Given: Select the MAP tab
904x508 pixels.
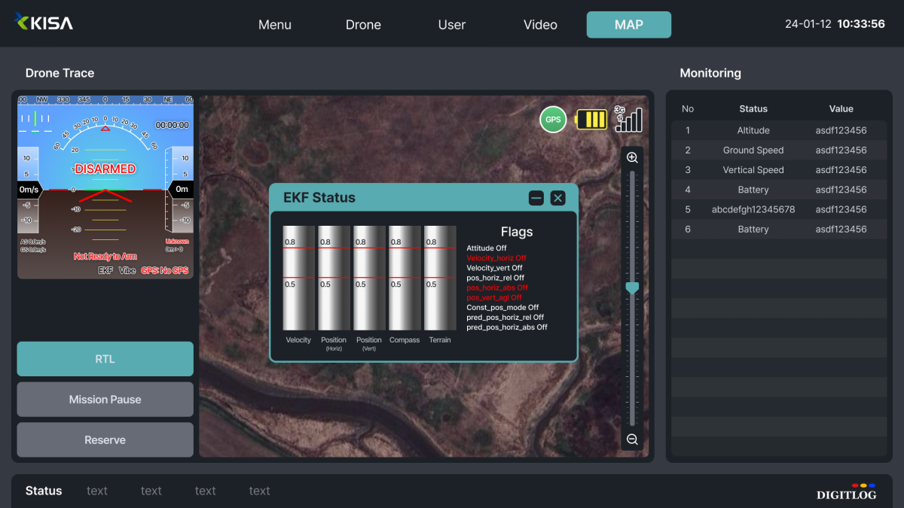Looking at the screenshot, I should (x=628, y=25).
